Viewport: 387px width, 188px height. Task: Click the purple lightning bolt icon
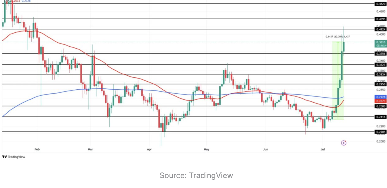point(344,143)
